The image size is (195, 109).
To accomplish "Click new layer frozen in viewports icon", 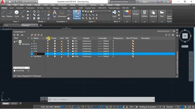I will tap(35, 35).
